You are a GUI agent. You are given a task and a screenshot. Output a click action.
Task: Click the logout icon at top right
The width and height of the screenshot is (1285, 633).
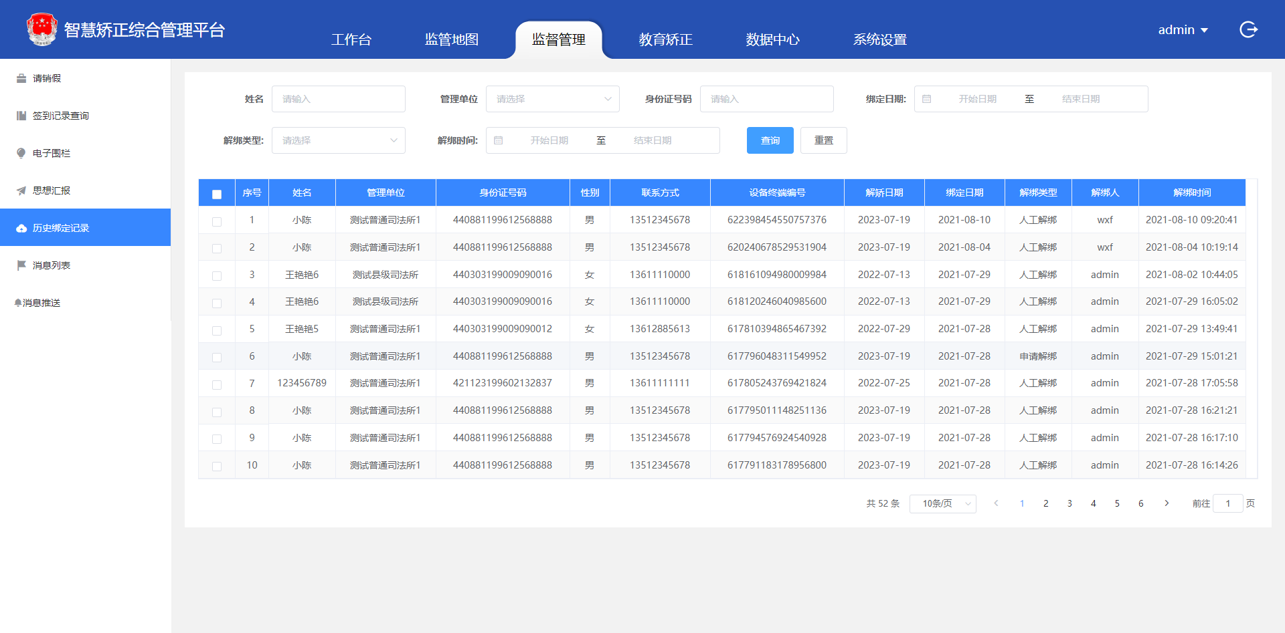[1248, 29]
